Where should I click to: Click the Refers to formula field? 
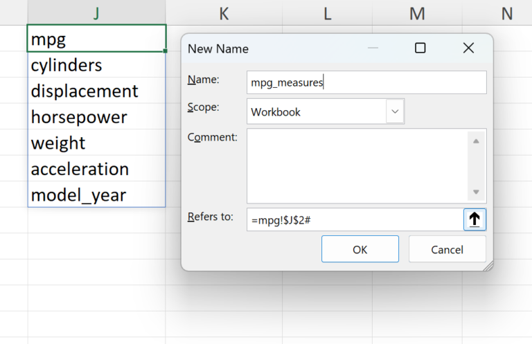[x=354, y=220]
